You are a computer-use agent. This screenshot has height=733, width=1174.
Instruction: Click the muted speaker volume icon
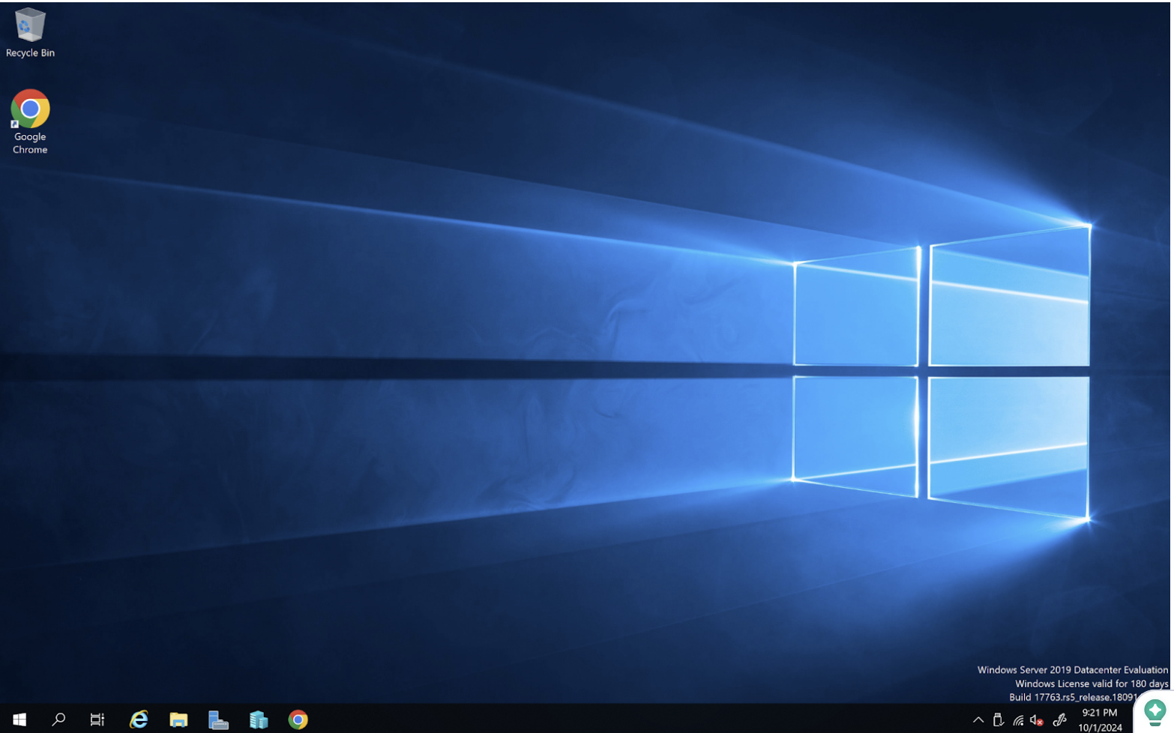(x=1037, y=720)
